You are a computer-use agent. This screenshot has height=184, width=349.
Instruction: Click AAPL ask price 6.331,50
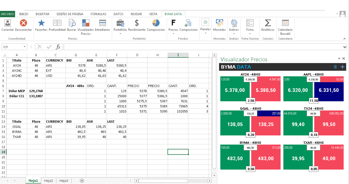tap(329, 90)
